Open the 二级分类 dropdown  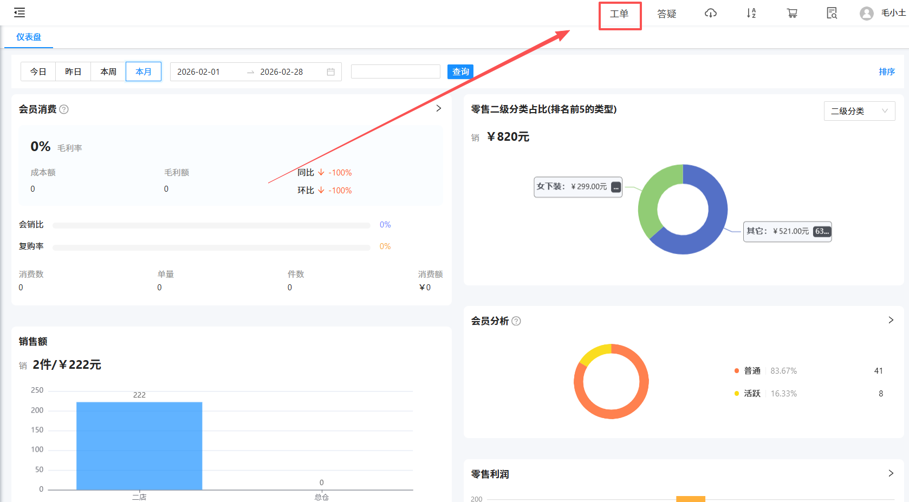[859, 111]
